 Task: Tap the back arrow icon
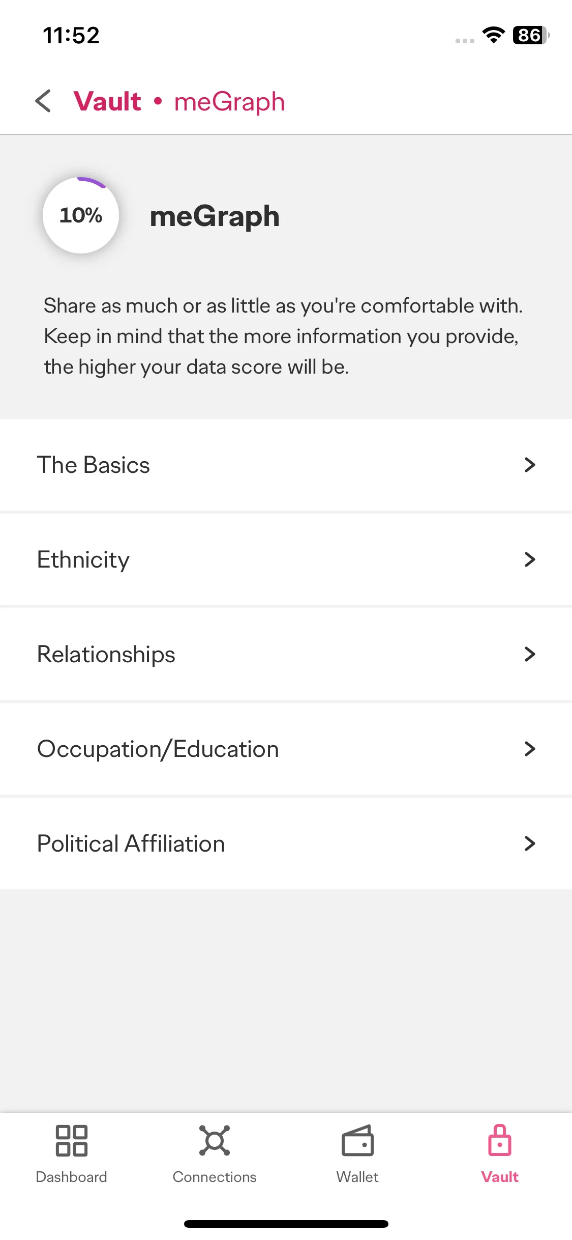click(43, 101)
